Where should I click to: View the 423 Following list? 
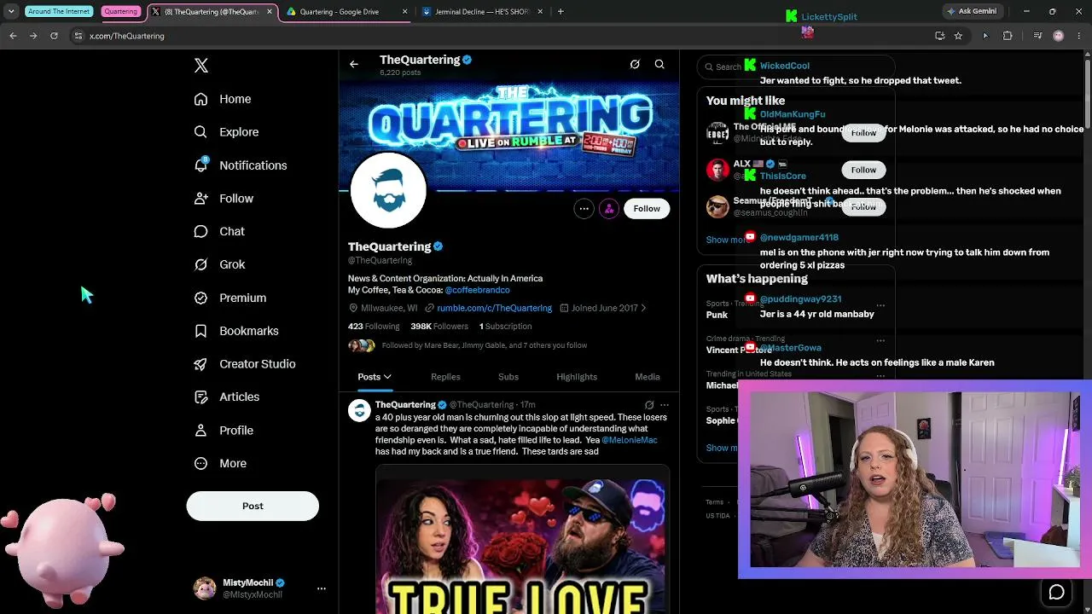tap(374, 327)
